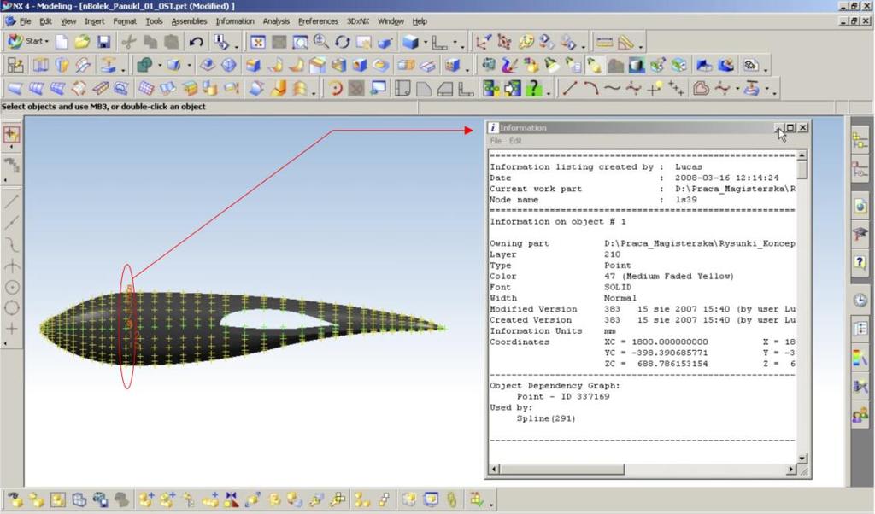Screen dimensions: 875x514
Task: Click scroll-right arrow in Information window
Action: coord(791,470)
